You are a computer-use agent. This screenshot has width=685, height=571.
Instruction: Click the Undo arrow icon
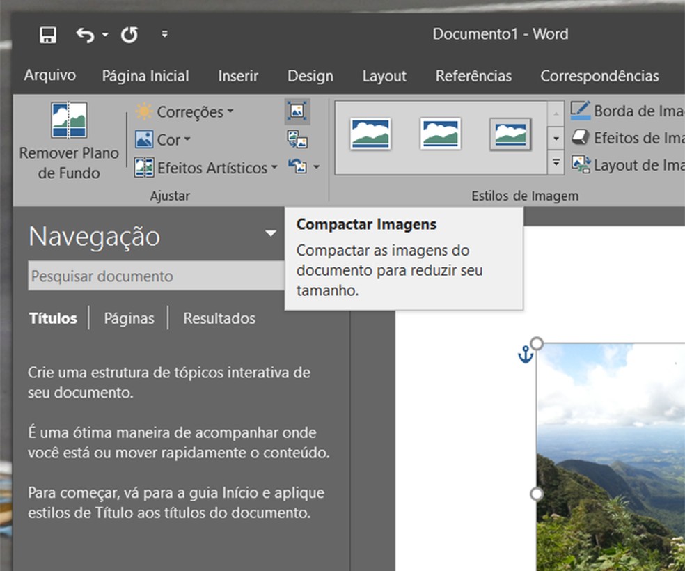click(x=85, y=35)
